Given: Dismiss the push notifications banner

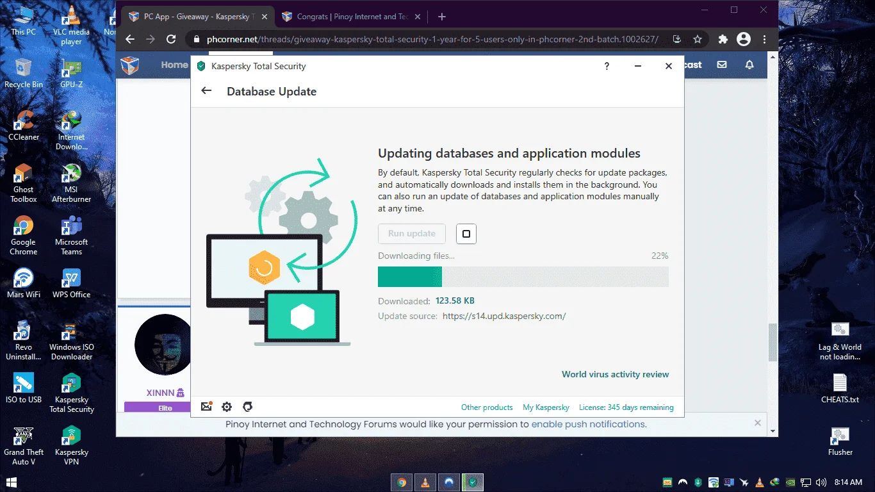Looking at the screenshot, I should pos(758,423).
